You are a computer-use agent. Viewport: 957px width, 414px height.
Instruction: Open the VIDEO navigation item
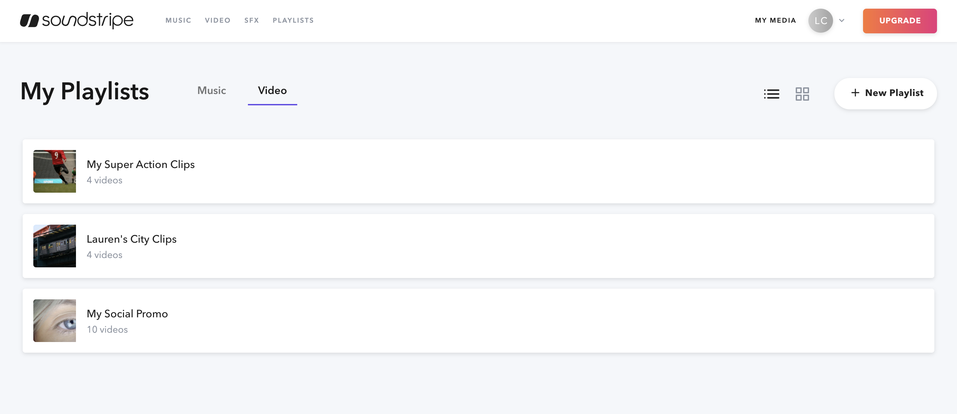tap(218, 20)
